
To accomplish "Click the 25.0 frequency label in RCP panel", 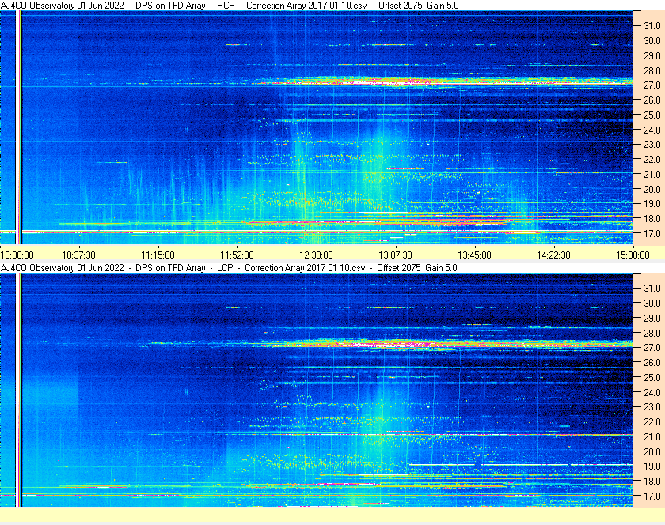I will point(652,115).
